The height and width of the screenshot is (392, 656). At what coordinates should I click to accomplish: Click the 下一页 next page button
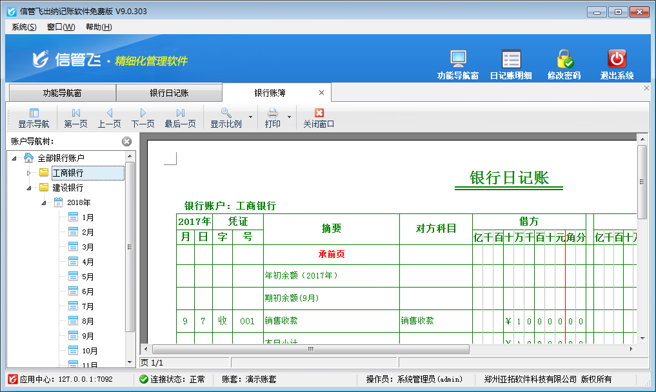point(143,118)
